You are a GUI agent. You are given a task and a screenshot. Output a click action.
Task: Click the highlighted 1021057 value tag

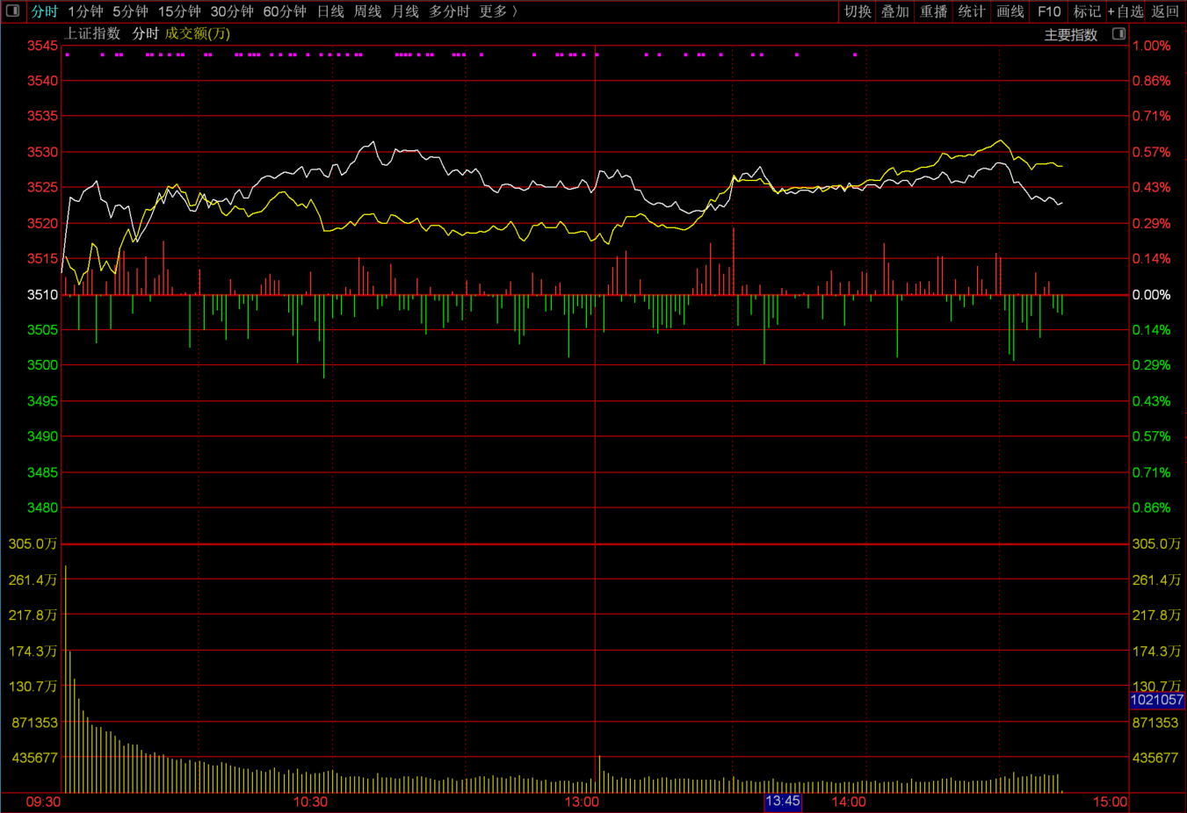tap(1156, 700)
